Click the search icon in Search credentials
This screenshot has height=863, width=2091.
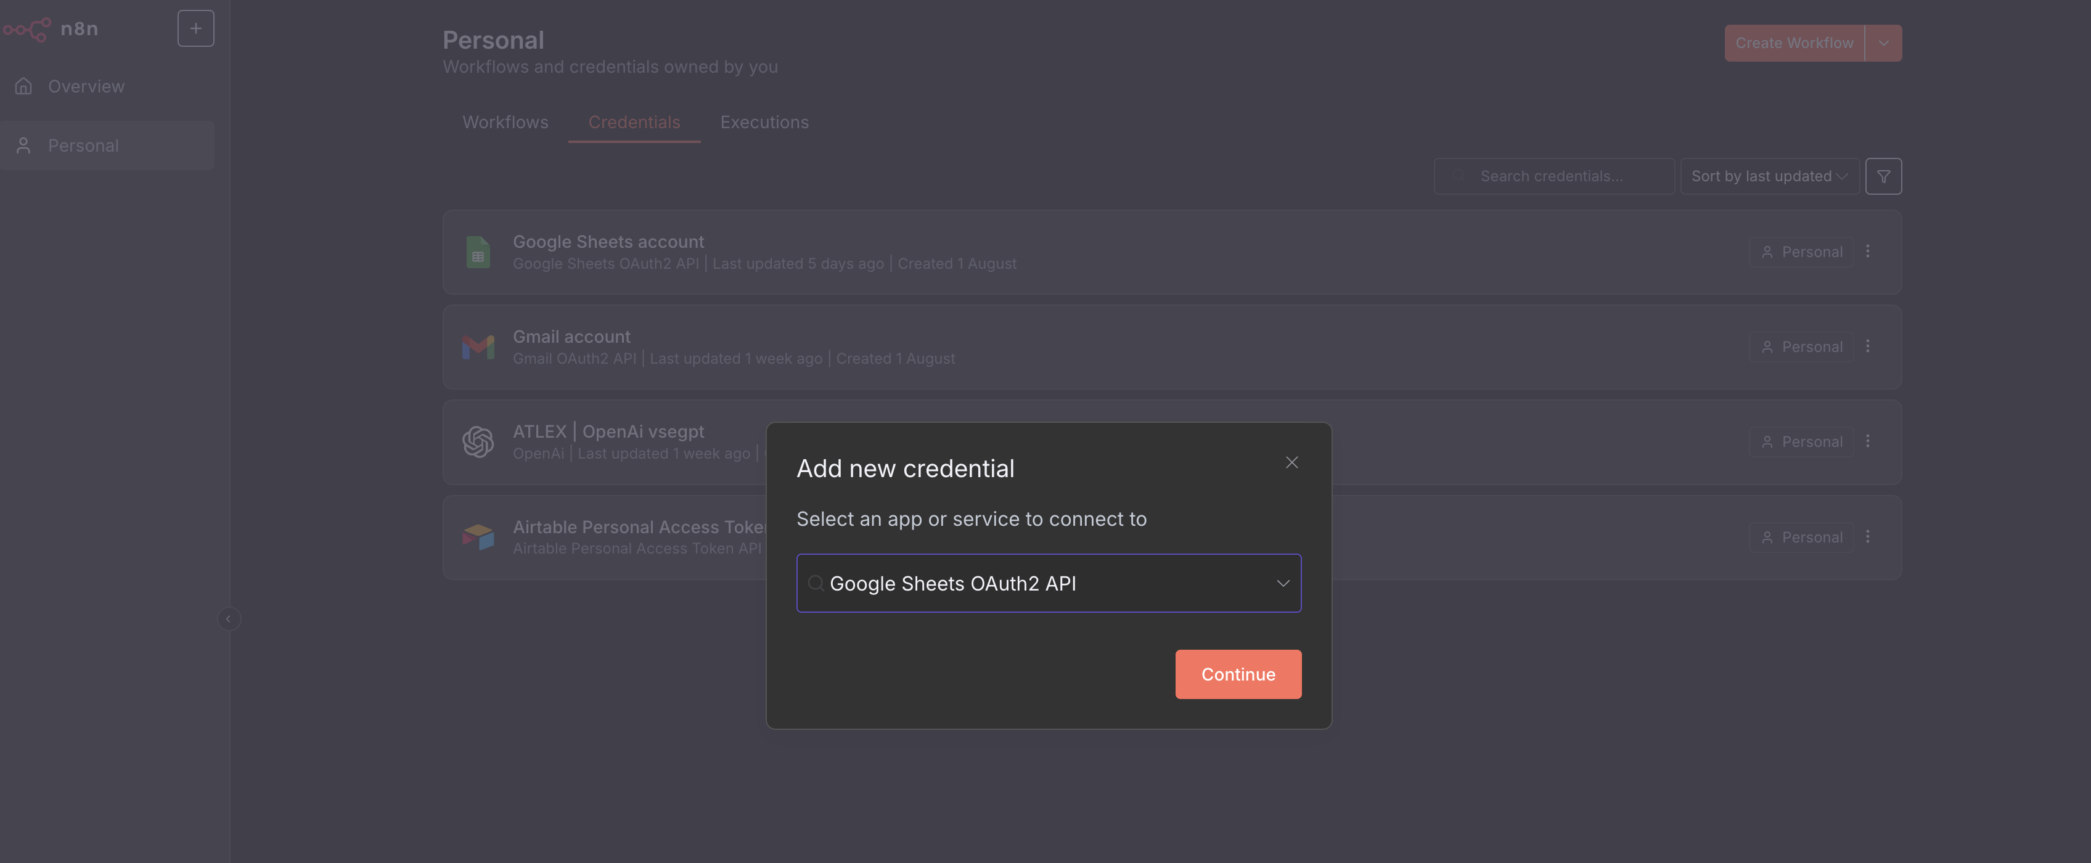(x=1459, y=176)
